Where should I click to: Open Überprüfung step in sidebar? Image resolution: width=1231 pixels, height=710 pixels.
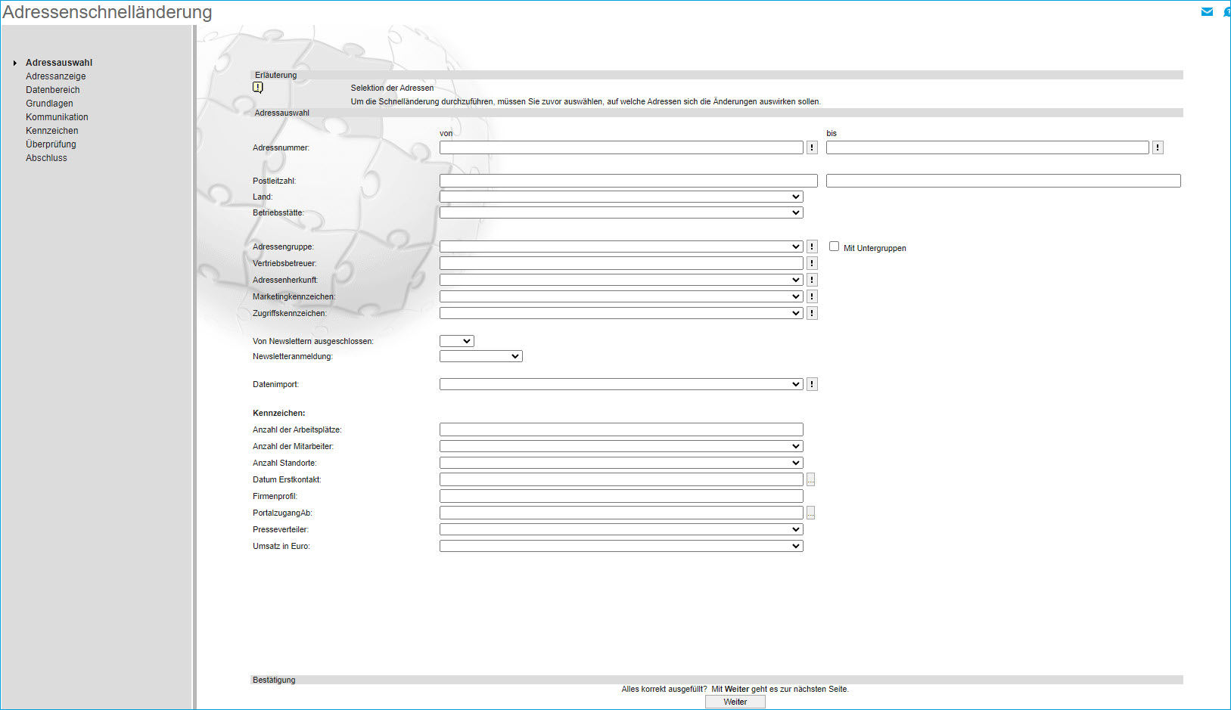pyautogui.click(x=51, y=144)
